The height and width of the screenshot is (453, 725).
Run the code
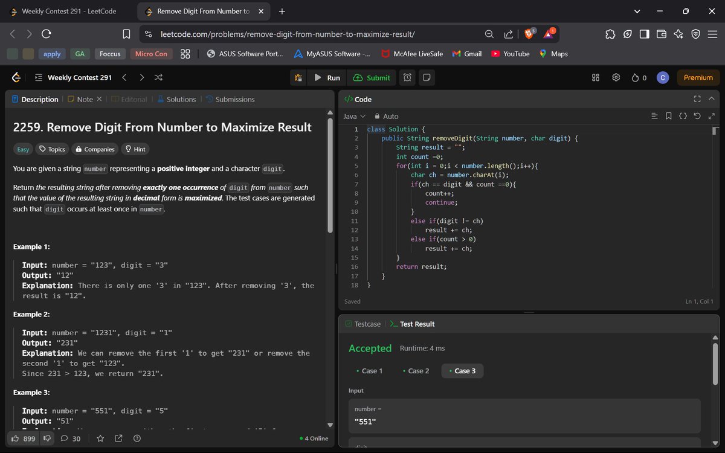(x=327, y=77)
